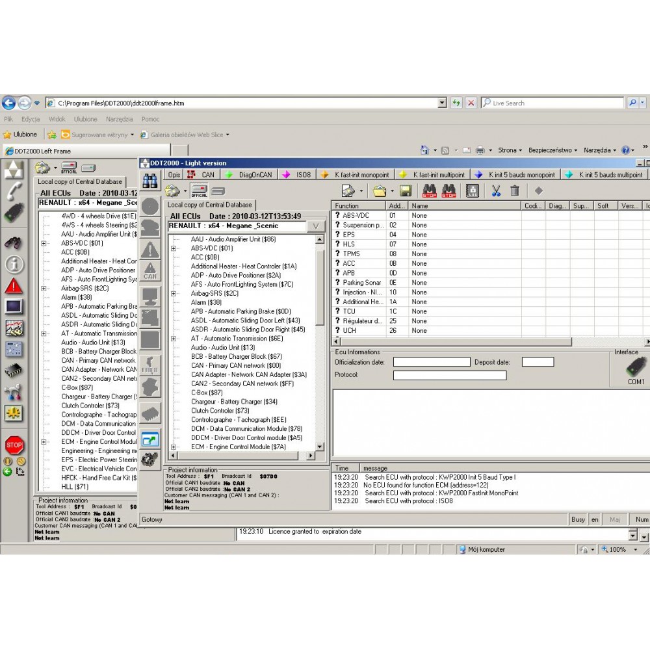This screenshot has height=650, width=650.
Task: Open the round info icon in sidebar
Action: click(x=14, y=264)
